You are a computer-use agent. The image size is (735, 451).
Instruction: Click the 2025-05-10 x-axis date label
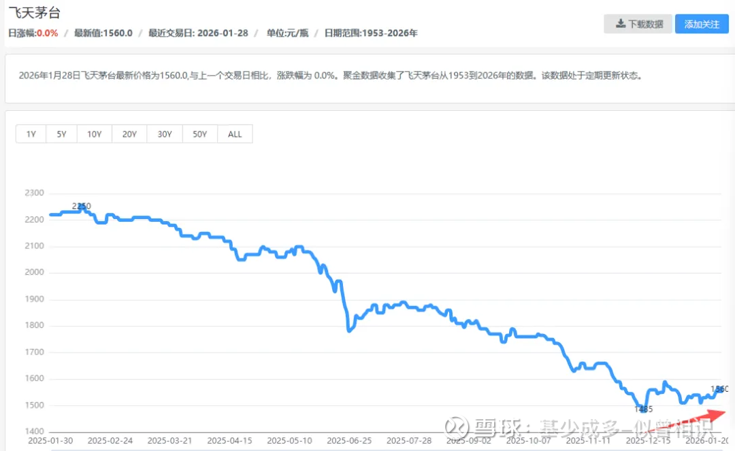(x=290, y=441)
